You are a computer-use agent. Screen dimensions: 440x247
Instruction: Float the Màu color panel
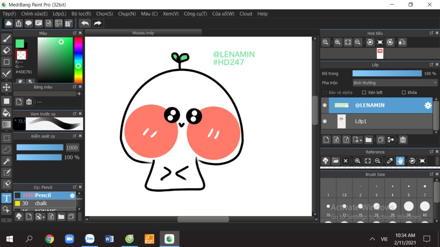pyautogui.click(x=75, y=33)
